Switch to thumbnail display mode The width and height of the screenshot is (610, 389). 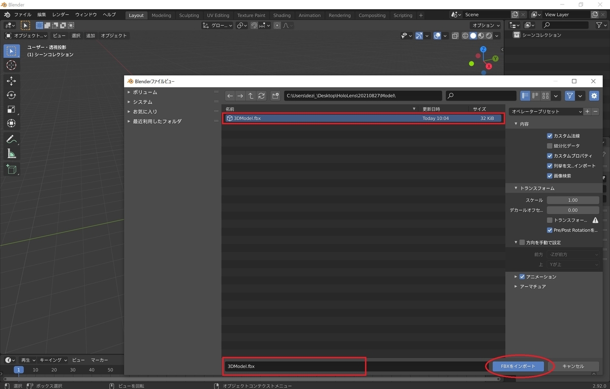pyautogui.click(x=545, y=95)
